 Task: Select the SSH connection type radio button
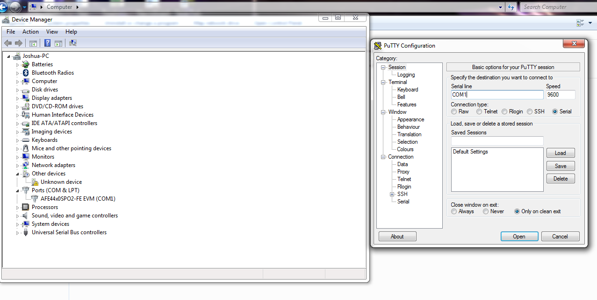point(530,112)
